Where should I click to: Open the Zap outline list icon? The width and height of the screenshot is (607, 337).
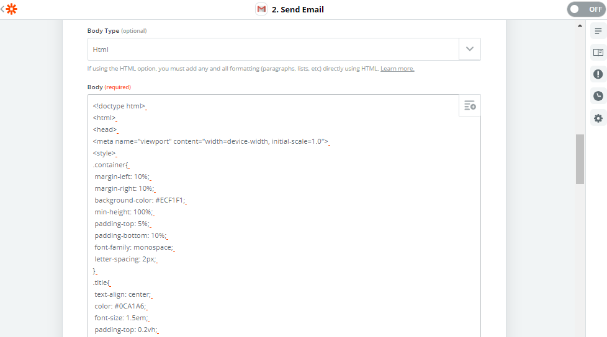[598, 31]
